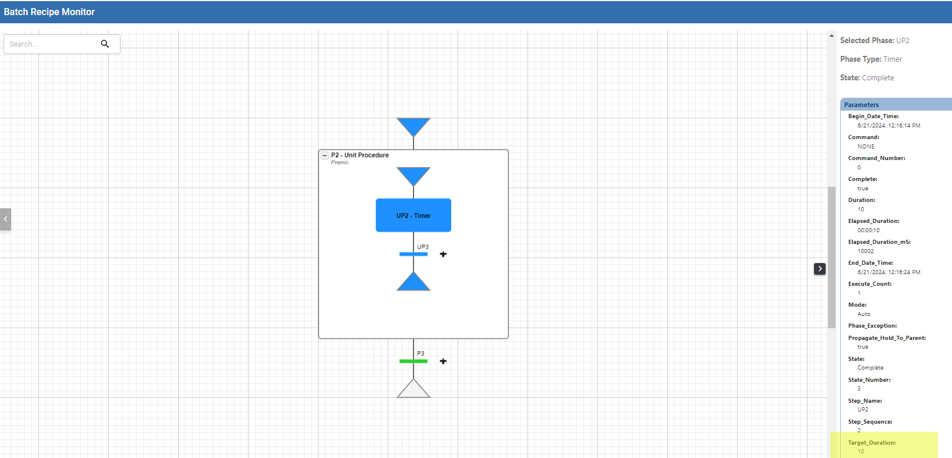Click the plus icon beside UP3 transition

443,254
